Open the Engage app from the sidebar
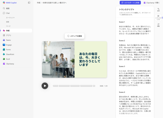Image resolution: width=163 pixels, height=118 pixels. point(9,45)
